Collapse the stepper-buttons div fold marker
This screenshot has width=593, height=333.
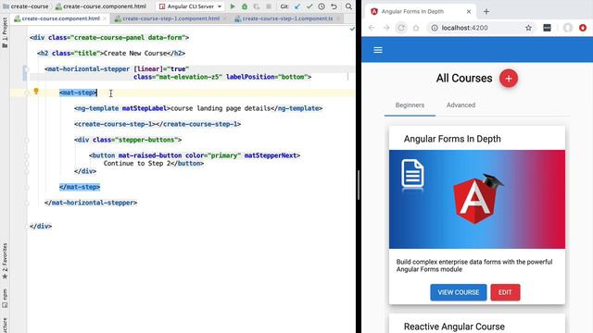27,140
